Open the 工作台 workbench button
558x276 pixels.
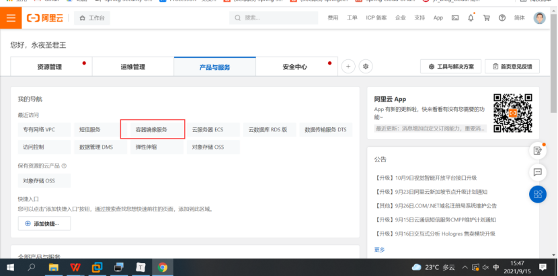(92, 18)
